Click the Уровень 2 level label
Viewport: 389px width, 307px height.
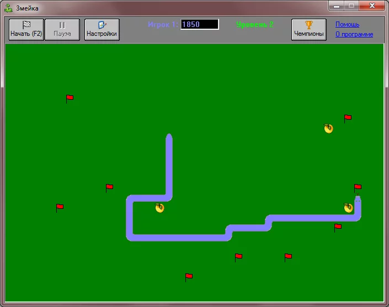[255, 24]
